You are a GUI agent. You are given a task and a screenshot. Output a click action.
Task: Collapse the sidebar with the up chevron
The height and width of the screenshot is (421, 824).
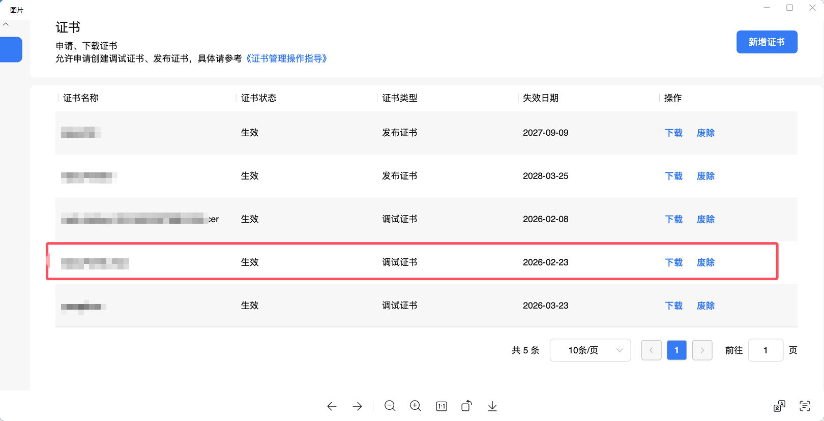6,24
